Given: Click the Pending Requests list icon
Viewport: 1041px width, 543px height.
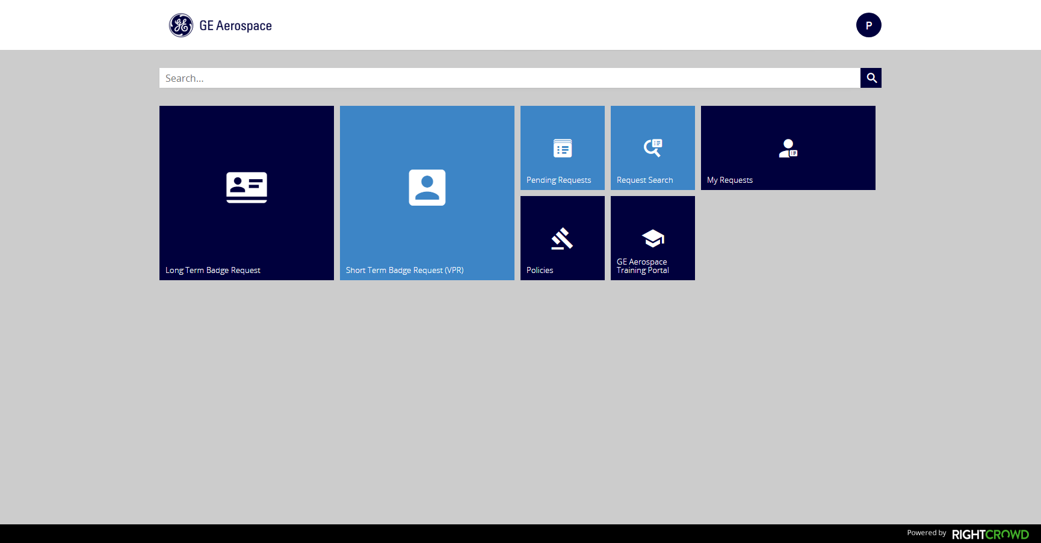Looking at the screenshot, I should click(563, 148).
